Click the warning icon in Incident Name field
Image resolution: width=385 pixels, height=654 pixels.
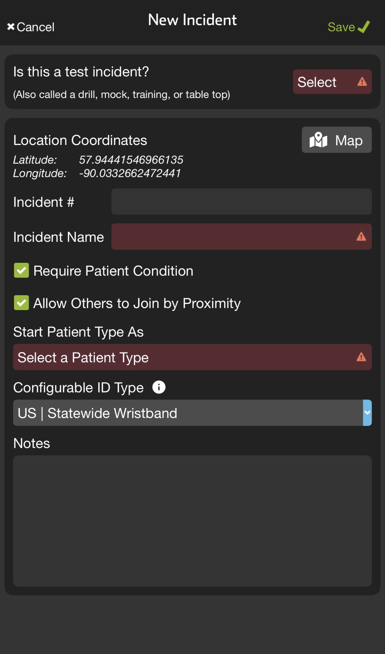[361, 237]
